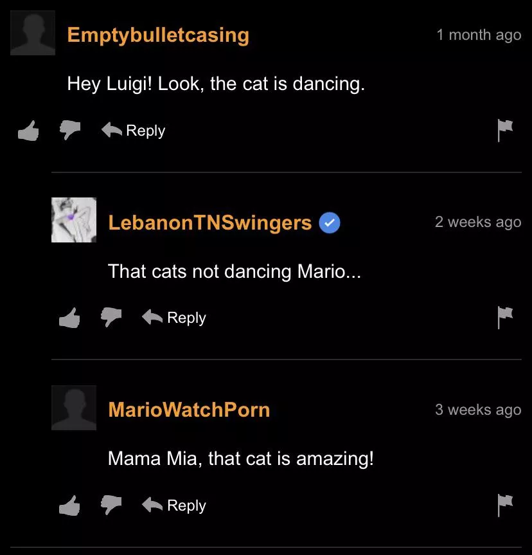Open LebanonTNSwingers profile via username
Image resolution: width=532 pixels, height=555 pixels.
pyautogui.click(x=209, y=223)
